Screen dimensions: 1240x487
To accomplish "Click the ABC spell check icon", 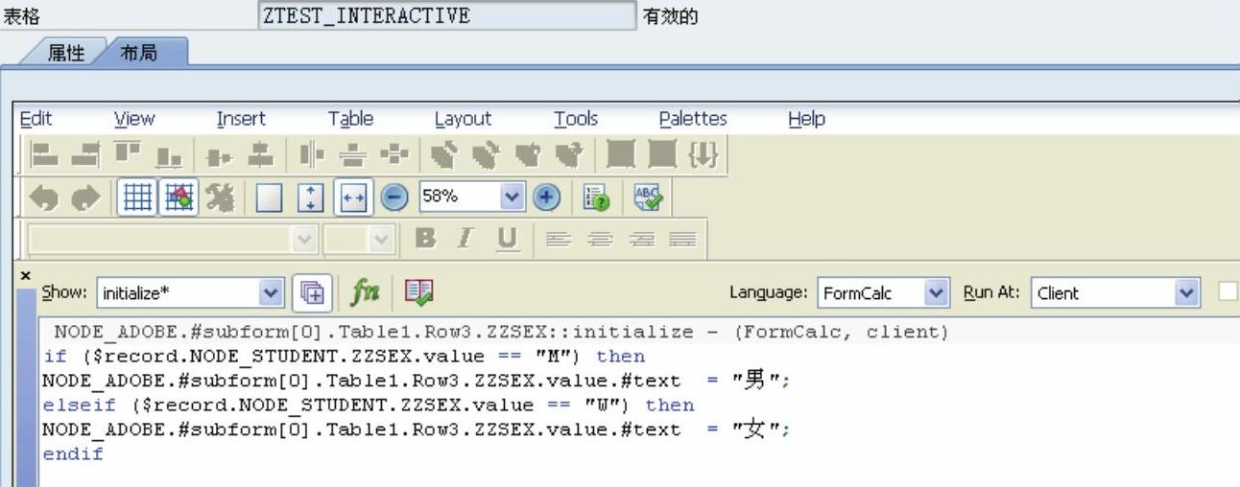I will (x=647, y=198).
